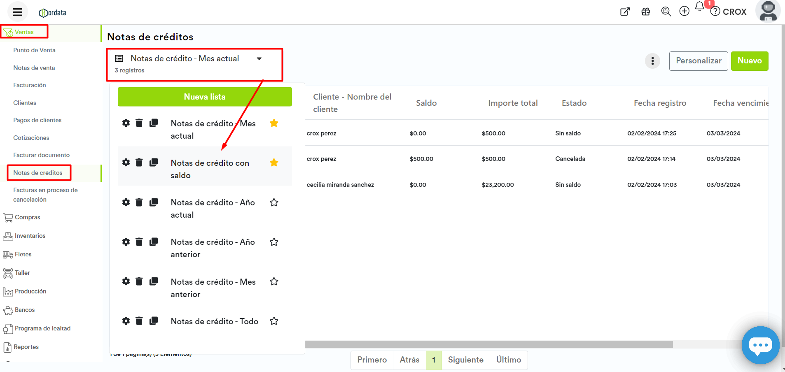Go to Facturación in sidebar
This screenshot has width=785, height=372.
coord(30,85)
